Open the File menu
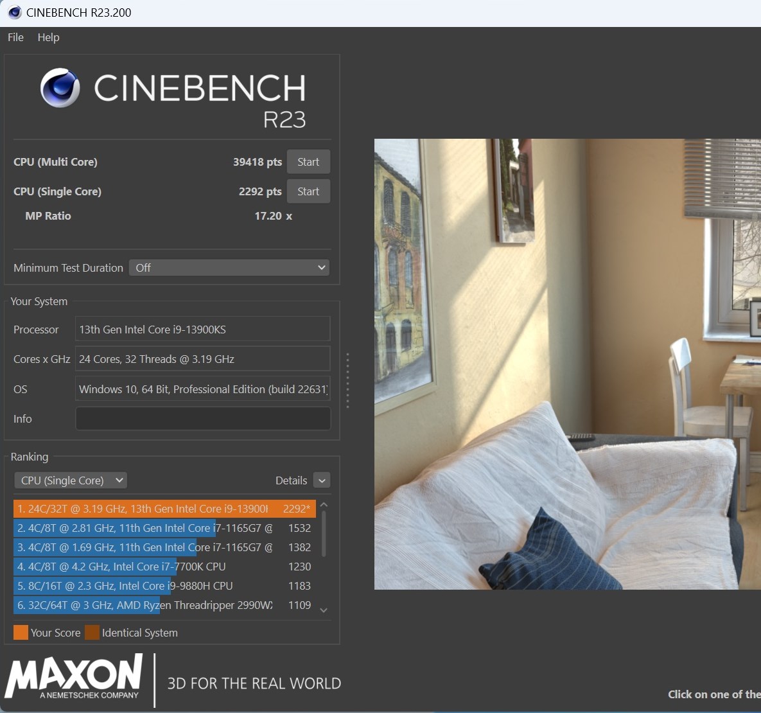Image resolution: width=761 pixels, height=713 pixels. tap(15, 37)
